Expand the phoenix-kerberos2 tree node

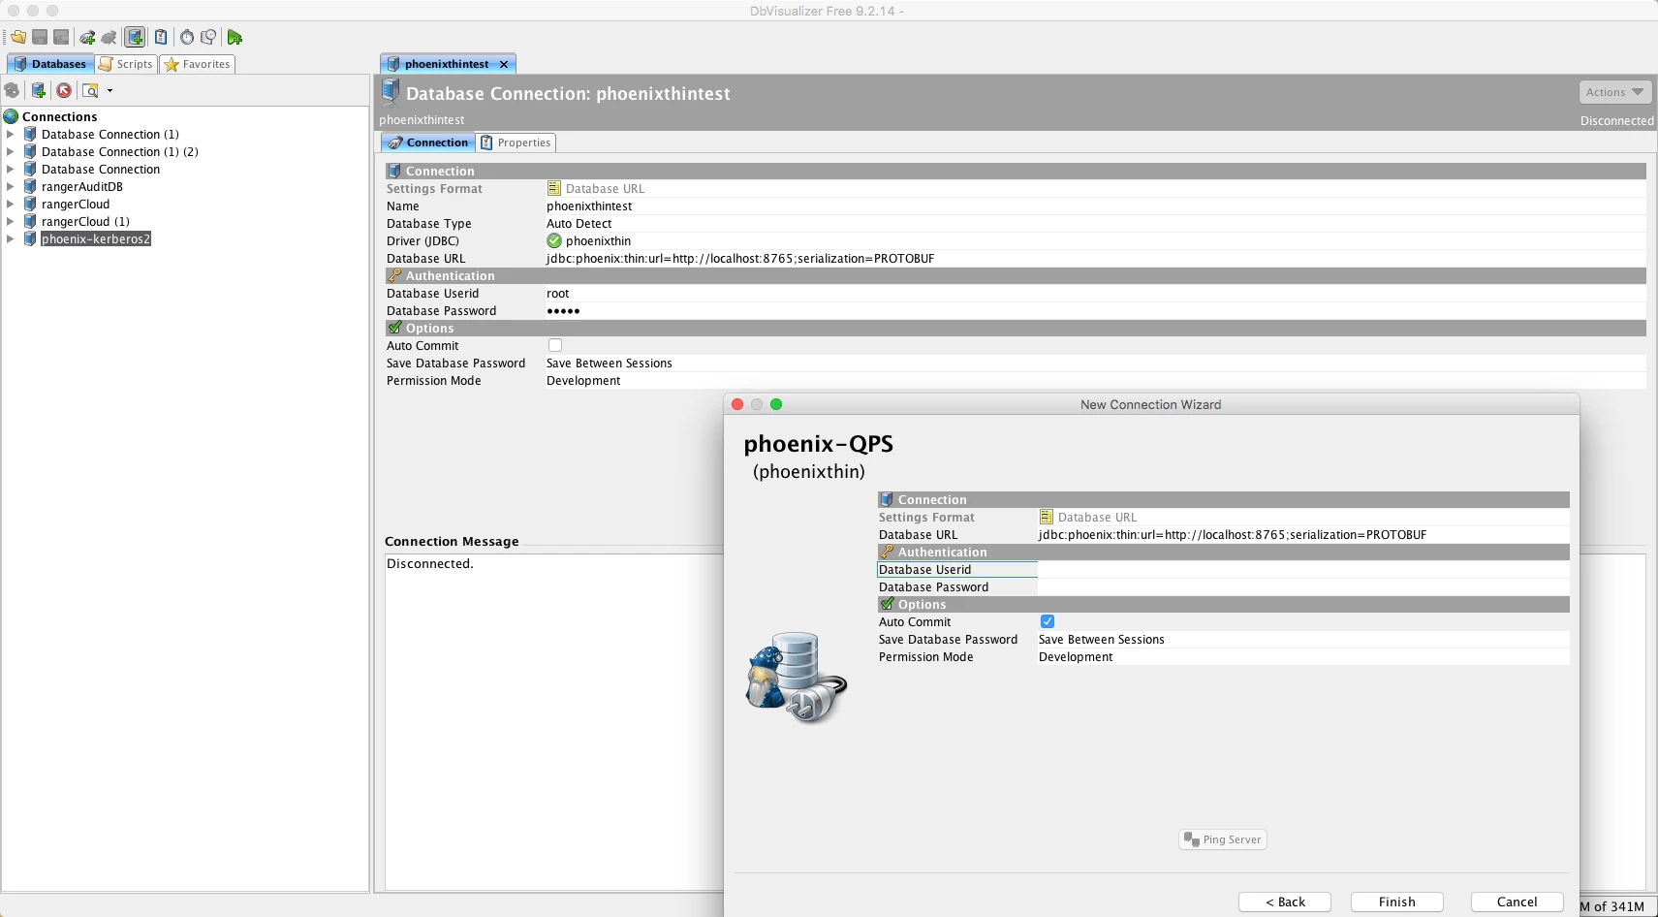[11, 238]
